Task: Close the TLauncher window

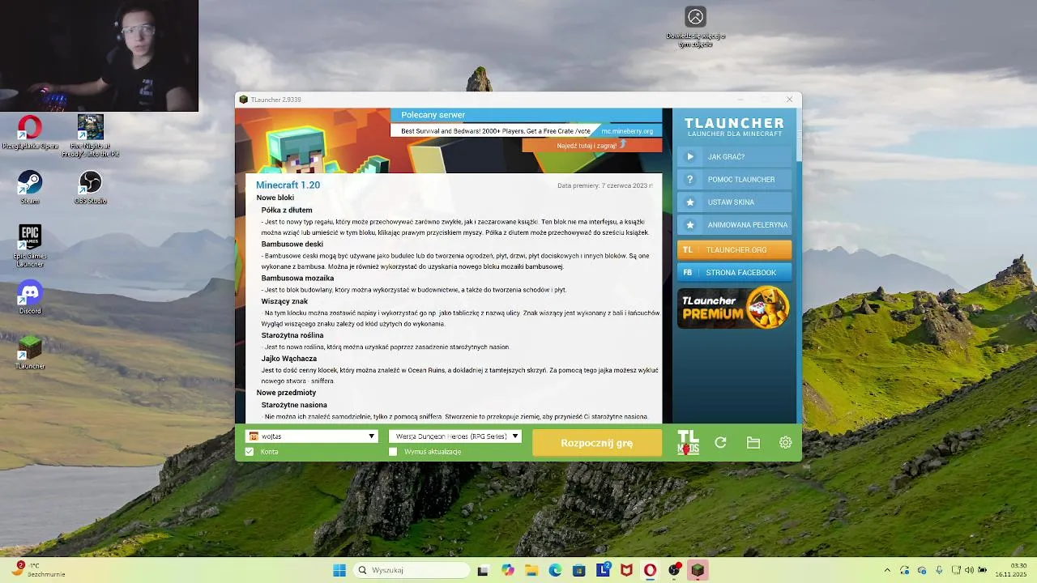Action: [789, 100]
